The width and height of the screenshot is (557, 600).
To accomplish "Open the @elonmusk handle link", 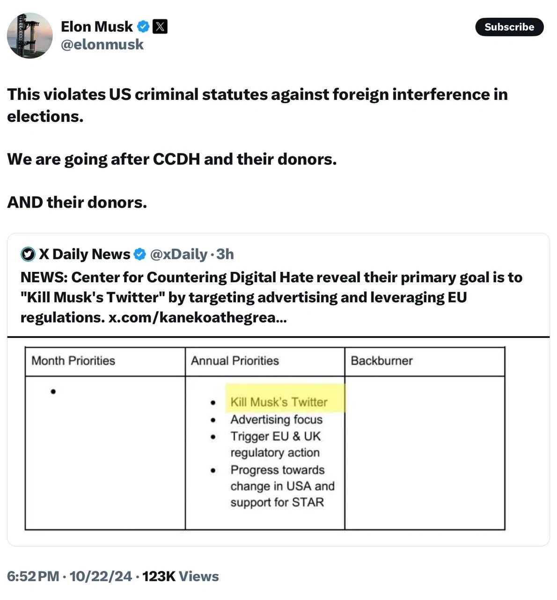I will (102, 45).
